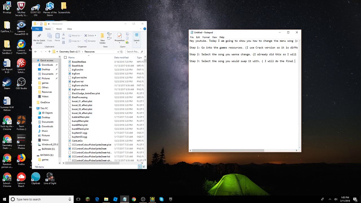The width and height of the screenshot is (361, 203).
Task: Click Microsoft Edge on taskbar
Action: pyautogui.click(x=97, y=199)
